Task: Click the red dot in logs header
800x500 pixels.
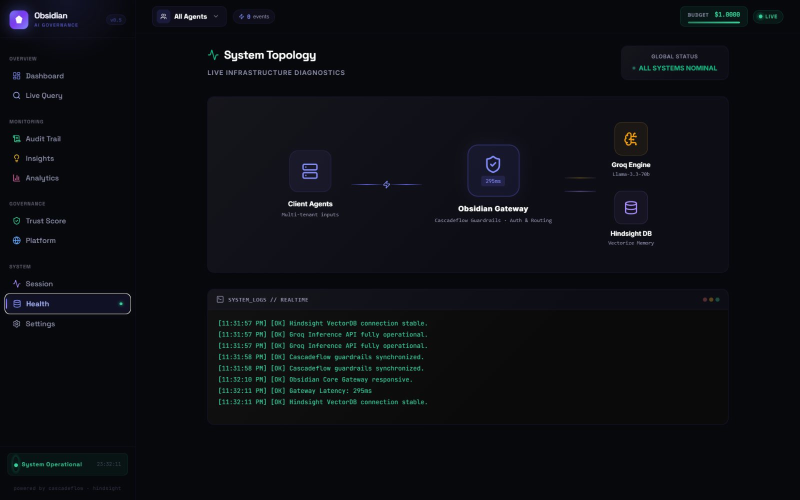Action: (705, 299)
